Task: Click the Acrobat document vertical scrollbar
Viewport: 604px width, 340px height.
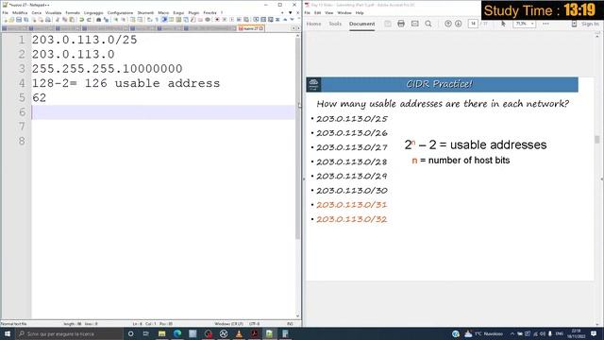Action: click(597, 140)
